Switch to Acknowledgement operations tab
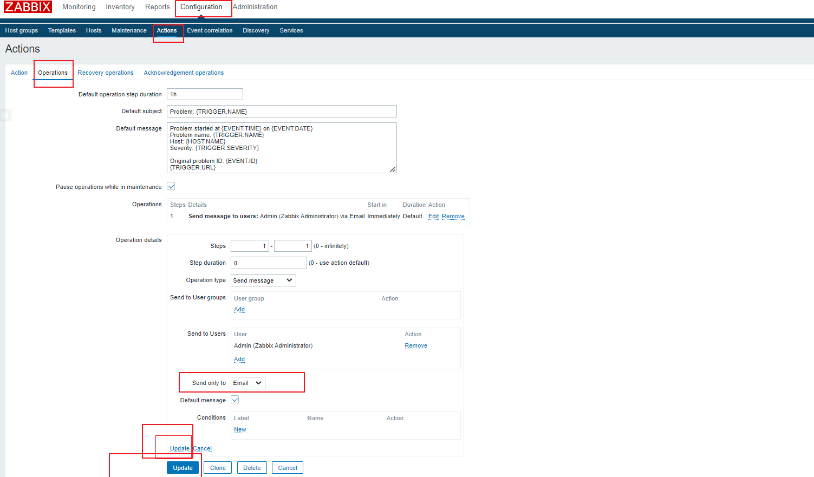814x477 pixels. (184, 73)
